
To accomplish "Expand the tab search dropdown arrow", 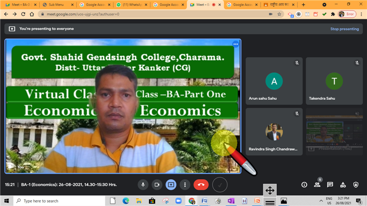I will click(324, 5).
